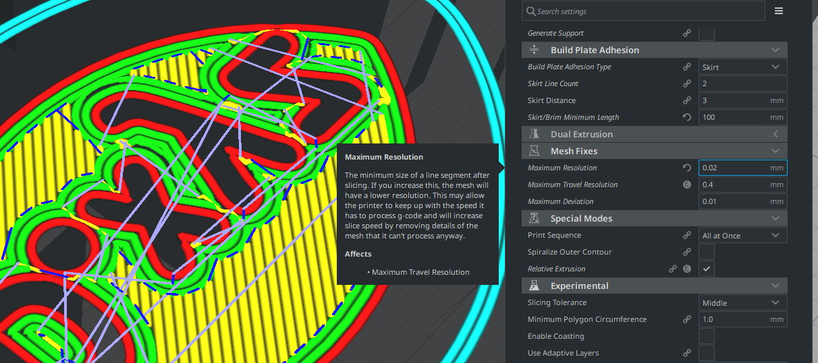
Task: Collapse the Special Modes section chevron
Action: tap(775, 218)
